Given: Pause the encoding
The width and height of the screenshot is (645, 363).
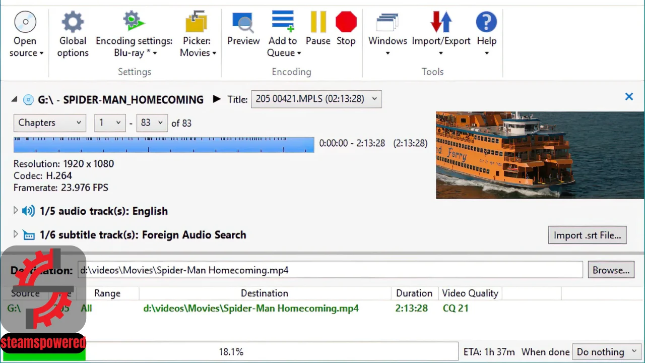Looking at the screenshot, I should [318, 22].
